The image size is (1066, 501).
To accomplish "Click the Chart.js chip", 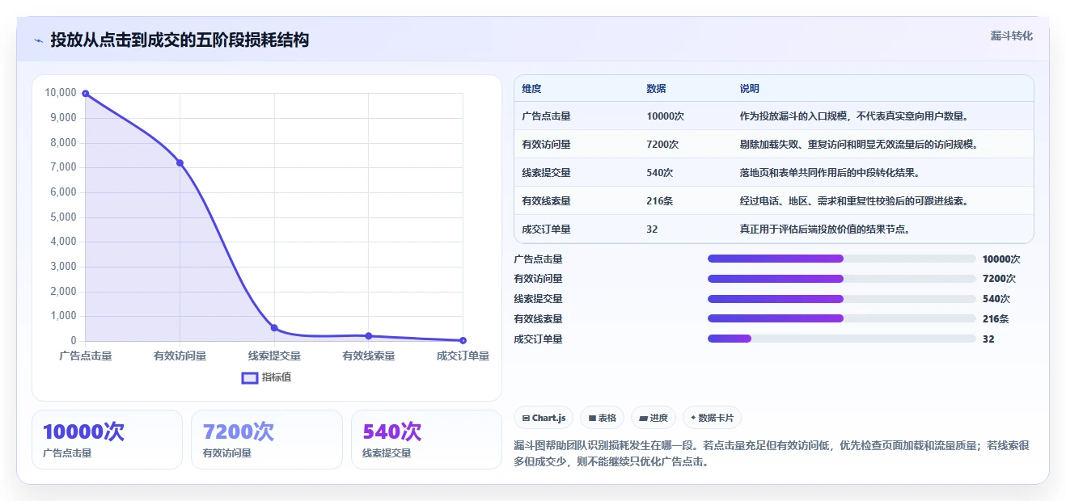I will tap(544, 418).
